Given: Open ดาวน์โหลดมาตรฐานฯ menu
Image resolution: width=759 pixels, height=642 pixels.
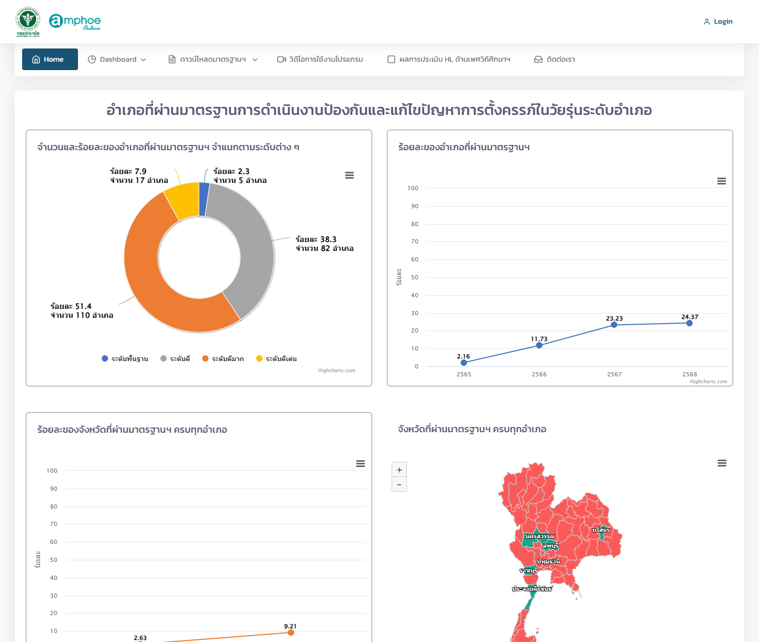Looking at the screenshot, I should click(x=213, y=60).
